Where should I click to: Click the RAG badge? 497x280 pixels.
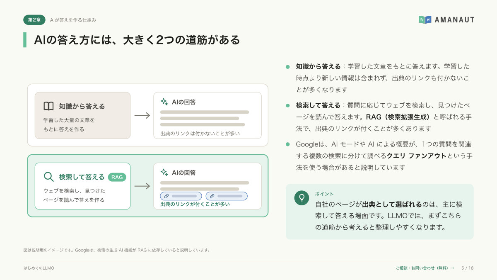pos(117,177)
